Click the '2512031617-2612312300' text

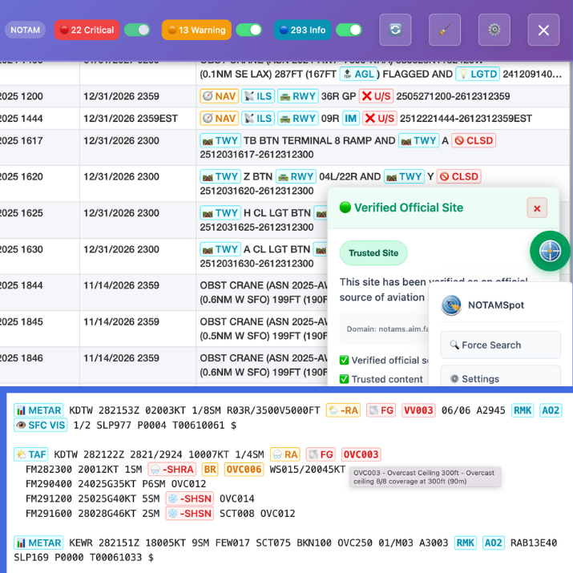[257, 155]
